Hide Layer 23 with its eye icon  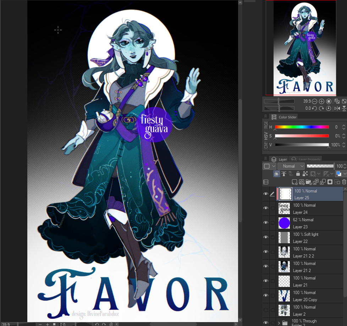pyautogui.click(x=266, y=223)
